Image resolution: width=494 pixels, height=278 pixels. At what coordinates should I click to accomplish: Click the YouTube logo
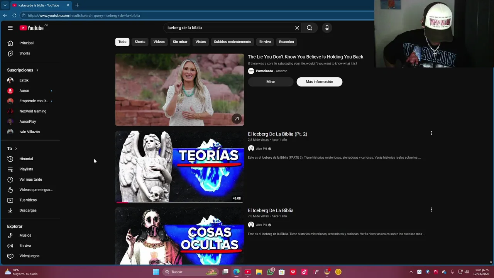click(32, 28)
